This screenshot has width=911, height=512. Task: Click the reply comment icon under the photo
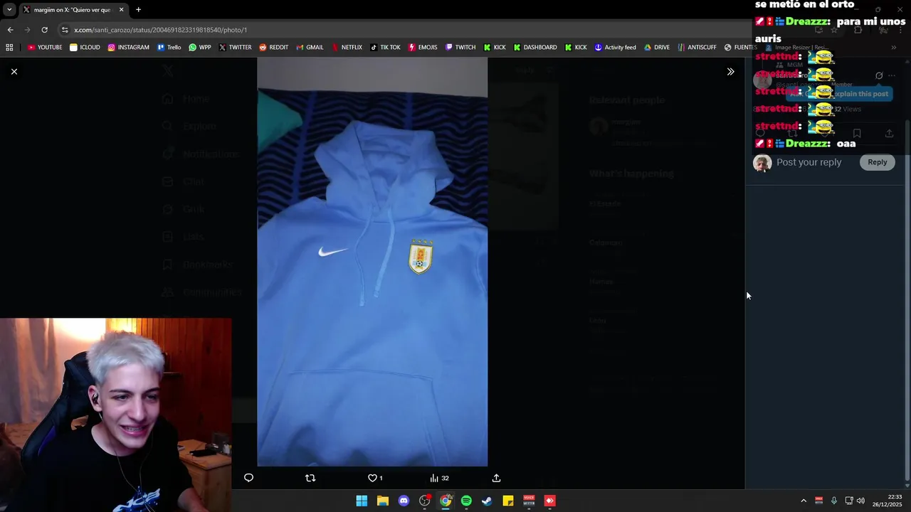(248, 478)
